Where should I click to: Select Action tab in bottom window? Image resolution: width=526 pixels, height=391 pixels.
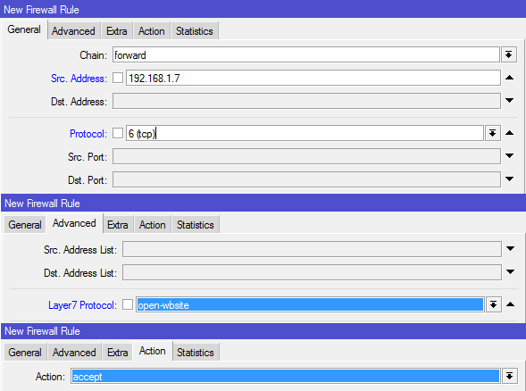(153, 351)
